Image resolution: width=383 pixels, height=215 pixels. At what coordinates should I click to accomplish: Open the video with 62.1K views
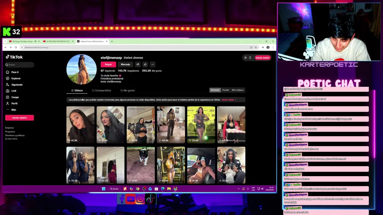tap(231, 125)
